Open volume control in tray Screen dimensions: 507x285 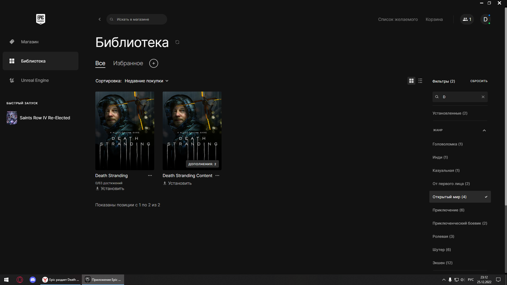[x=463, y=280]
